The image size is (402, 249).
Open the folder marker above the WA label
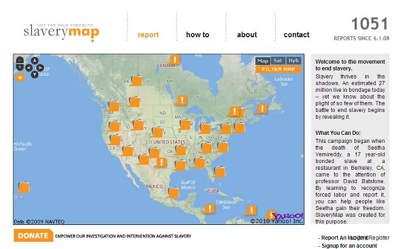pyautogui.click(x=113, y=106)
